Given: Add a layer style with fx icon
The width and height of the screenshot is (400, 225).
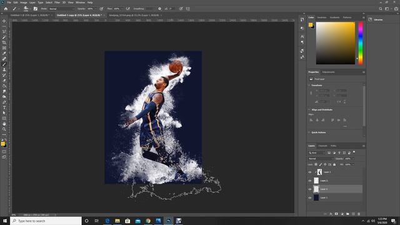Looking at the screenshot, I should point(331,214).
